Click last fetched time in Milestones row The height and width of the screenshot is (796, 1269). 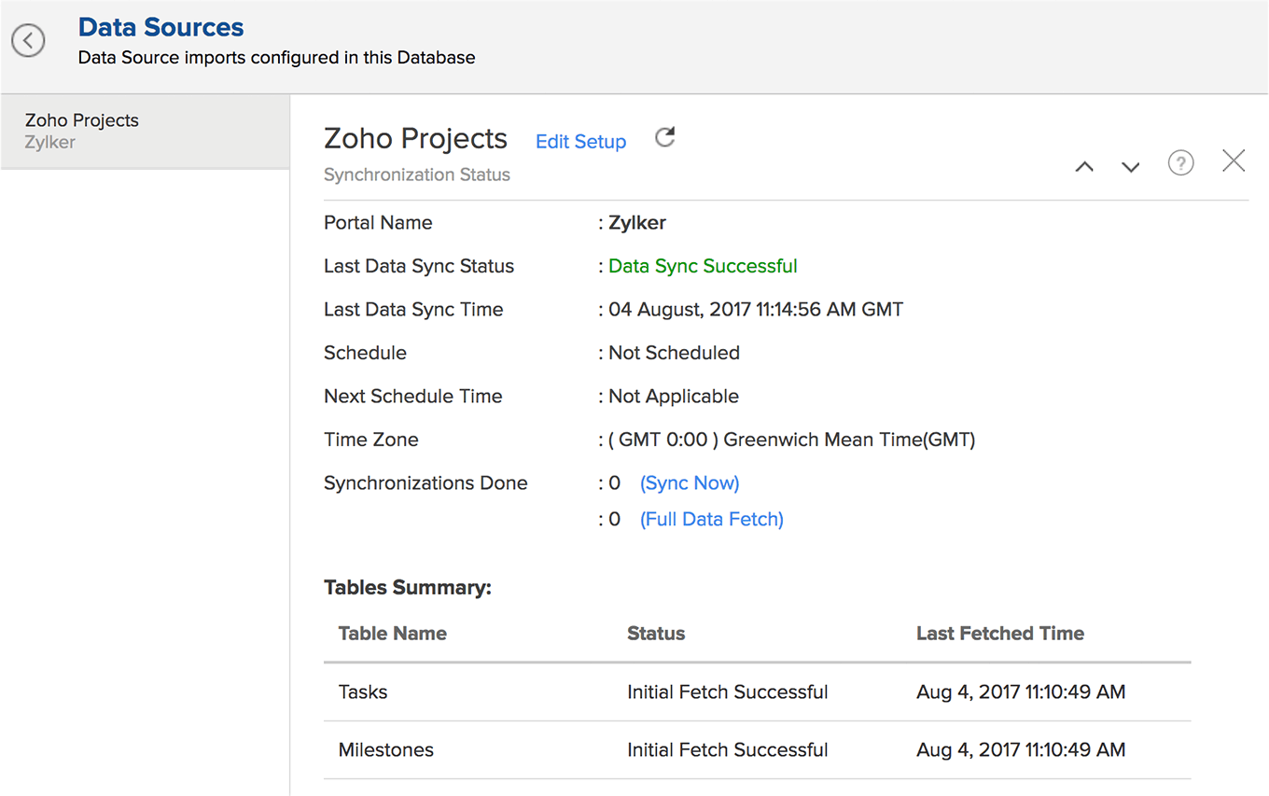[1021, 750]
